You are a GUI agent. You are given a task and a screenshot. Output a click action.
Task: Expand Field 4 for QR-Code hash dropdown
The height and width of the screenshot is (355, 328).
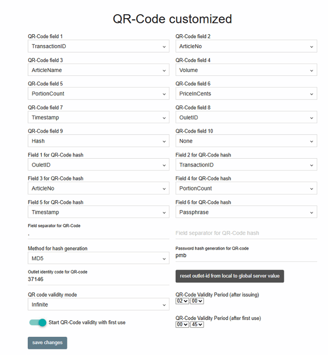tap(246, 189)
